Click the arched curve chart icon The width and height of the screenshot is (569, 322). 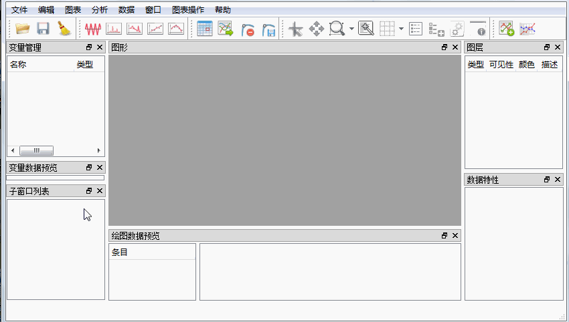pos(176,29)
